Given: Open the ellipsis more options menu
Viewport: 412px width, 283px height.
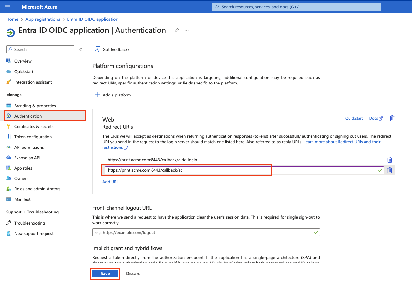Looking at the screenshot, I should 187,30.
